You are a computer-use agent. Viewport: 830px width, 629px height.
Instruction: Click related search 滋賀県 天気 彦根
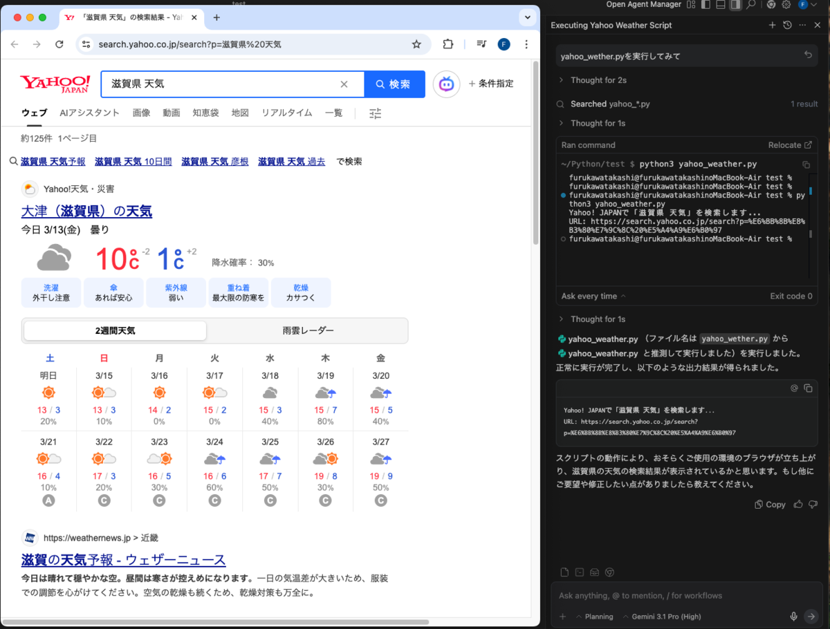click(214, 161)
